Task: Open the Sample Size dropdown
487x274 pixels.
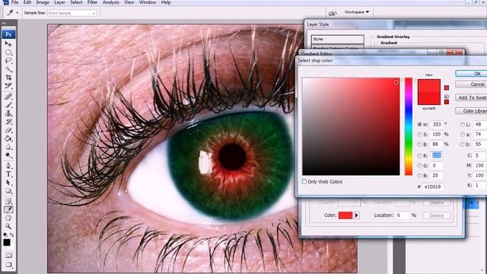Action: 72,13
